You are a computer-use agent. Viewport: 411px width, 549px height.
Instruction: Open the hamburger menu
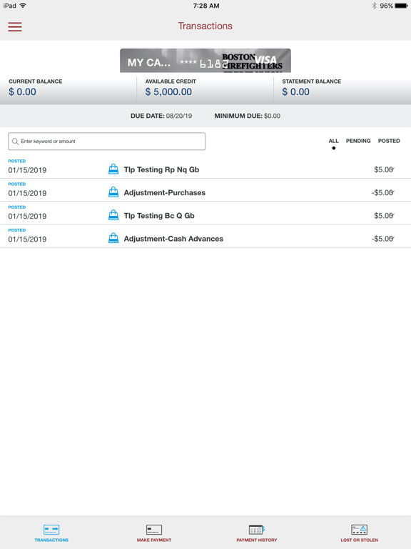click(15, 26)
